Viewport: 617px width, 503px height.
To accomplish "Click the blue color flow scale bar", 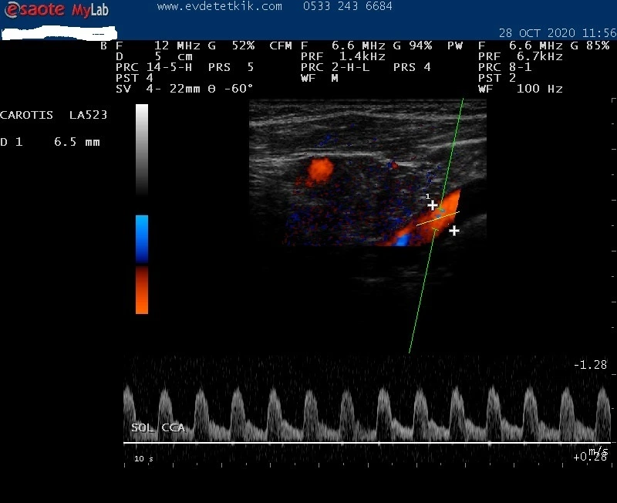I will click(142, 238).
